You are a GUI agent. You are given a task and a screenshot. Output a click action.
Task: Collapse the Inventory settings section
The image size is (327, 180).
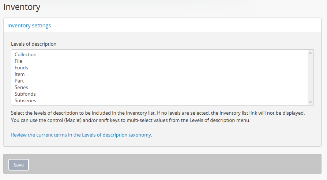tap(29, 26)
